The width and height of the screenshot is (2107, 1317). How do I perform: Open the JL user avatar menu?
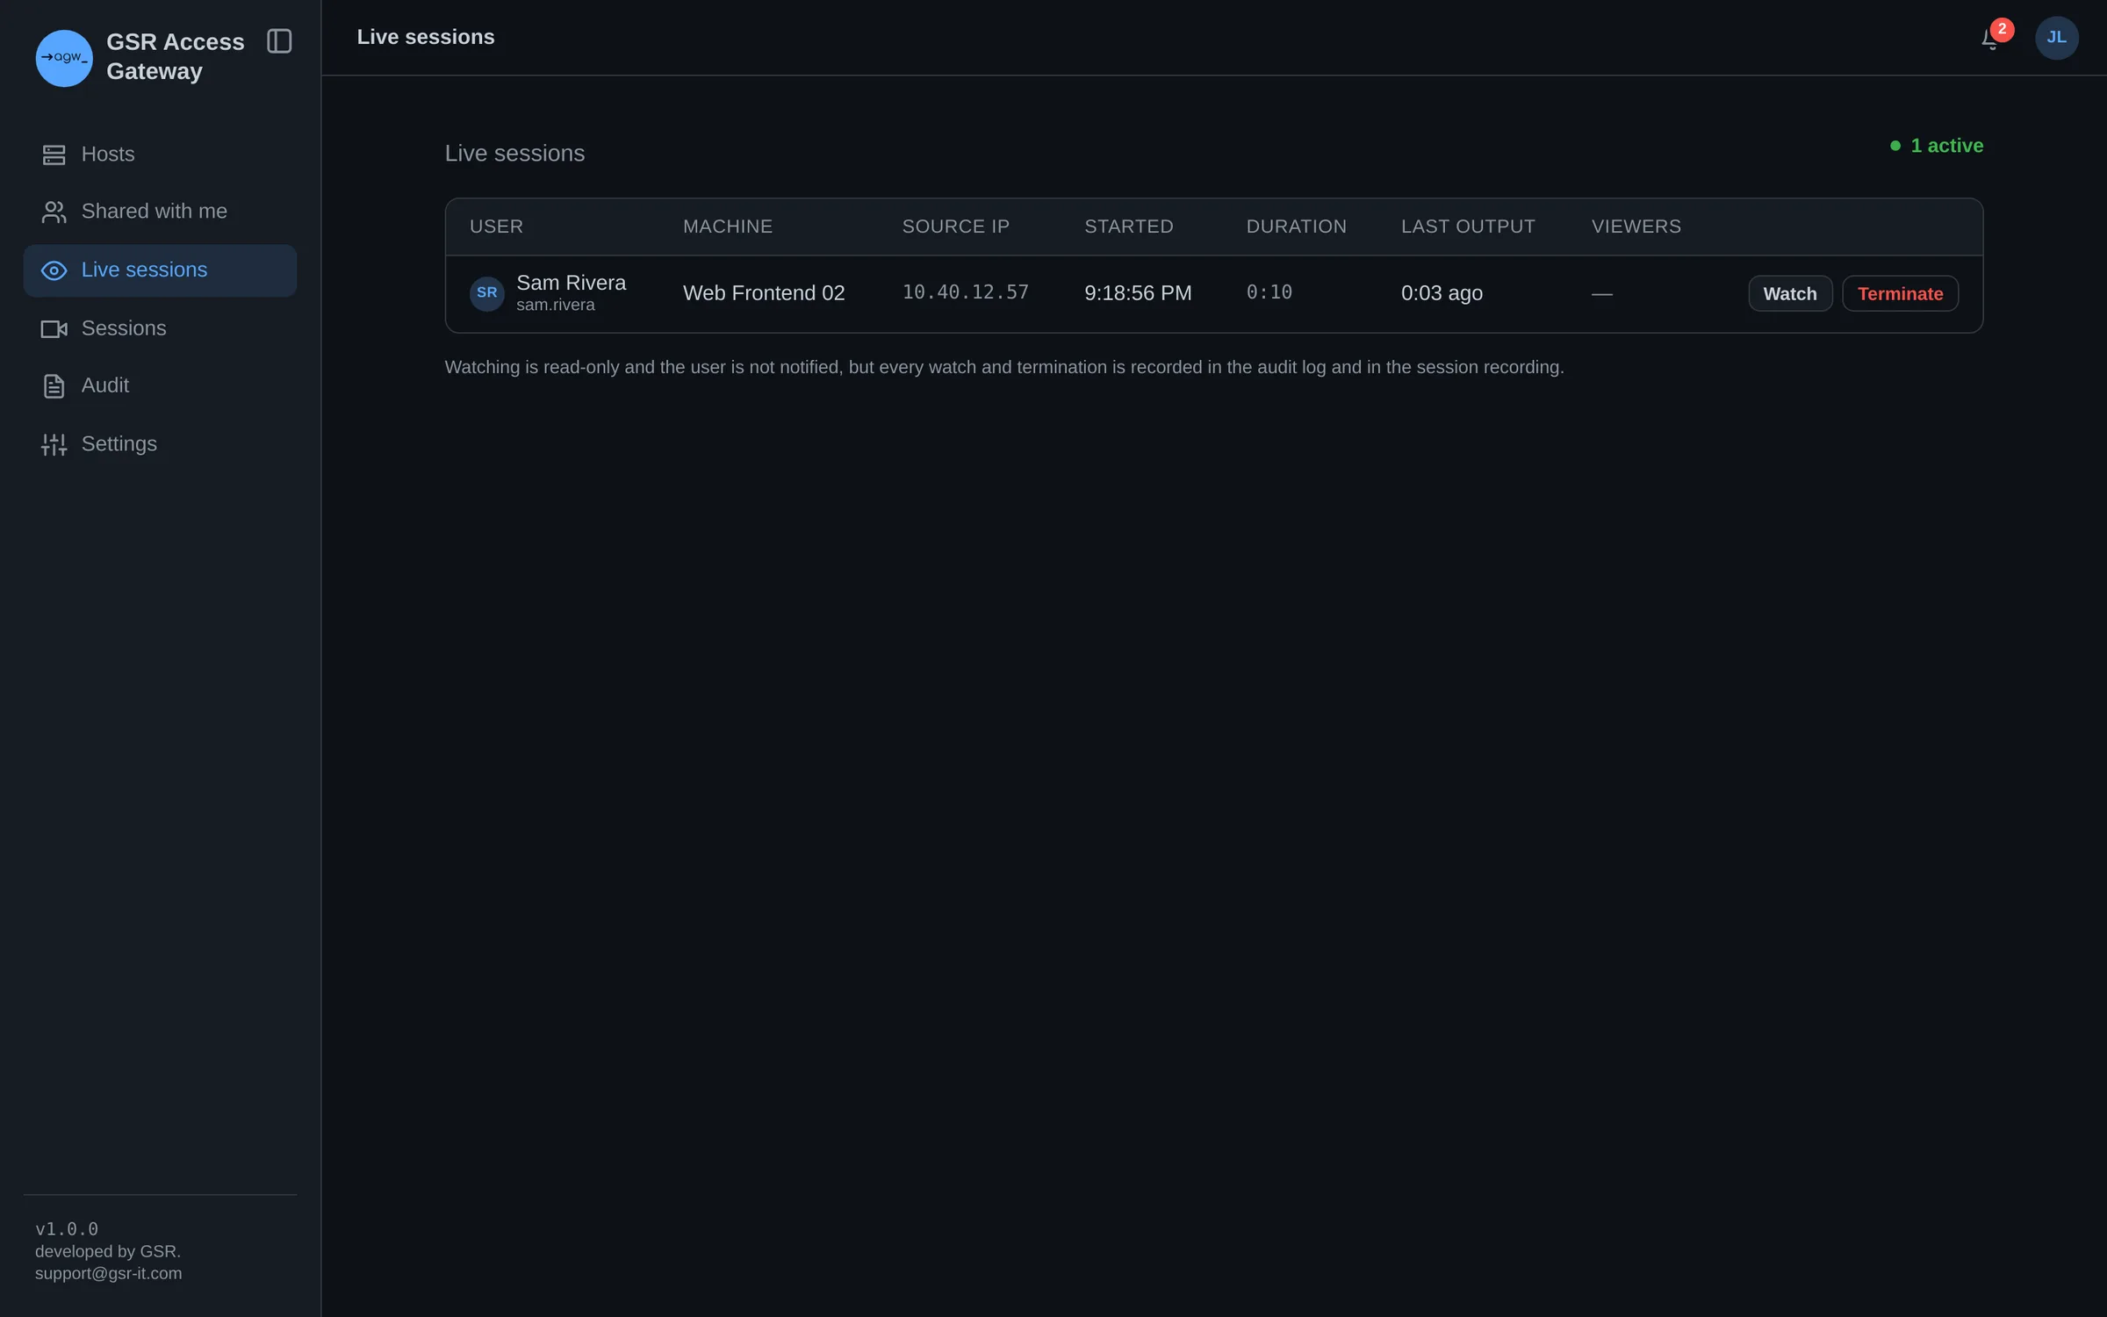tap(2056, 38)
